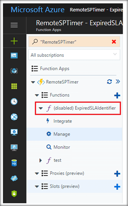This screenshot has width=128, height=206.
Task: Click the double chevron beside RemoteSPTimer
Action: click(x=118, y=82)
